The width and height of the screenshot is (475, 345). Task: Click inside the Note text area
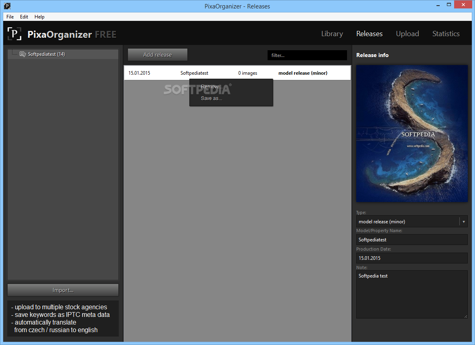[x=412, y=294]
